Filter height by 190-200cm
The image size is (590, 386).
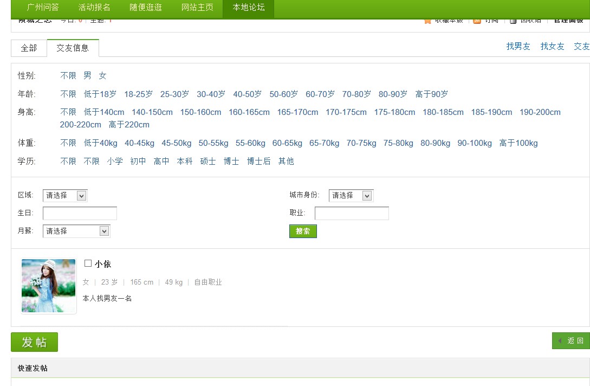click(540, 112)
